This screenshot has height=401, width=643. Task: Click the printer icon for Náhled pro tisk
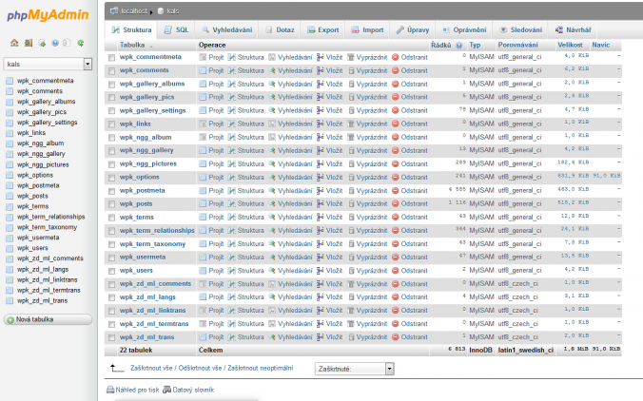point(110,390)
